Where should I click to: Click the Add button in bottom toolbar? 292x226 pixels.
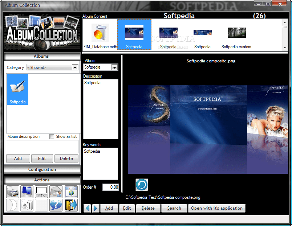[x=109, y=208]
